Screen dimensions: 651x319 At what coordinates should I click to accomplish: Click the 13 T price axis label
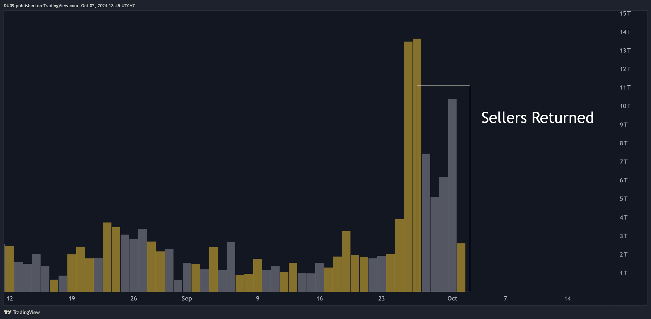[x=625, y=50]
